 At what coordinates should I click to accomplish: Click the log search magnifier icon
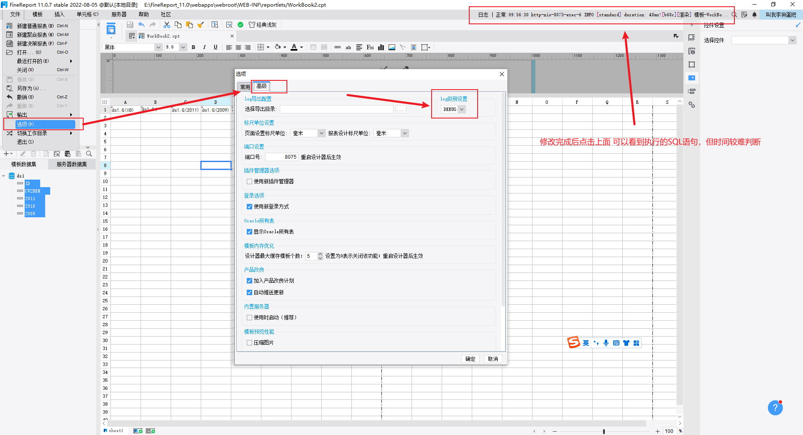(734, 15)
